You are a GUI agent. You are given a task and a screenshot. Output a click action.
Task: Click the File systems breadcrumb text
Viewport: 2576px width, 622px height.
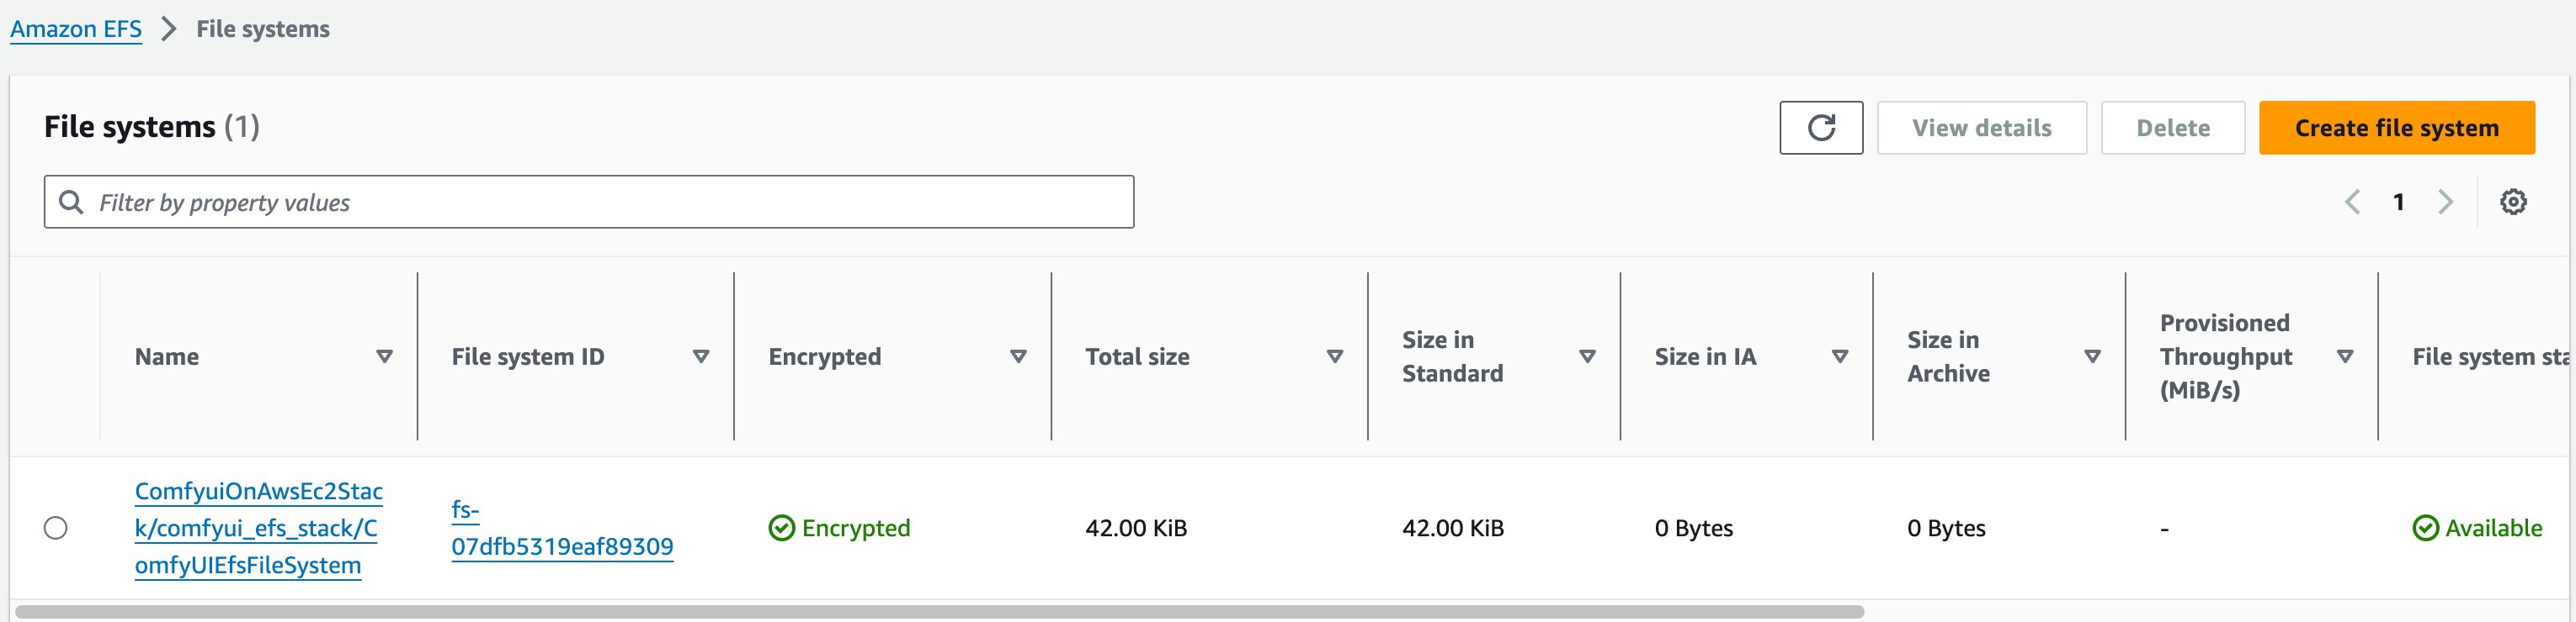pyautogui.click(x=263, y=29)
